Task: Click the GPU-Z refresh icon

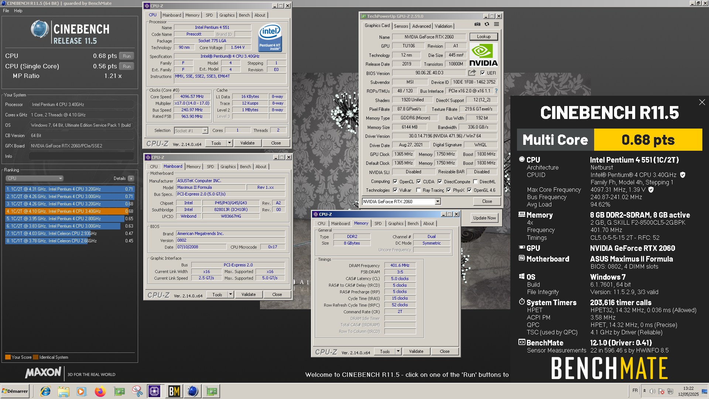Action: [487, 24]
